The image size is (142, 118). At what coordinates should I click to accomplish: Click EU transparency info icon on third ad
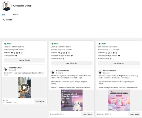[x=111, y=59]
